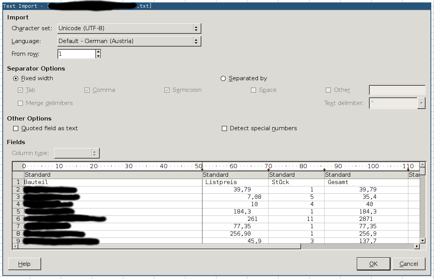Click the From row input field

77,53
